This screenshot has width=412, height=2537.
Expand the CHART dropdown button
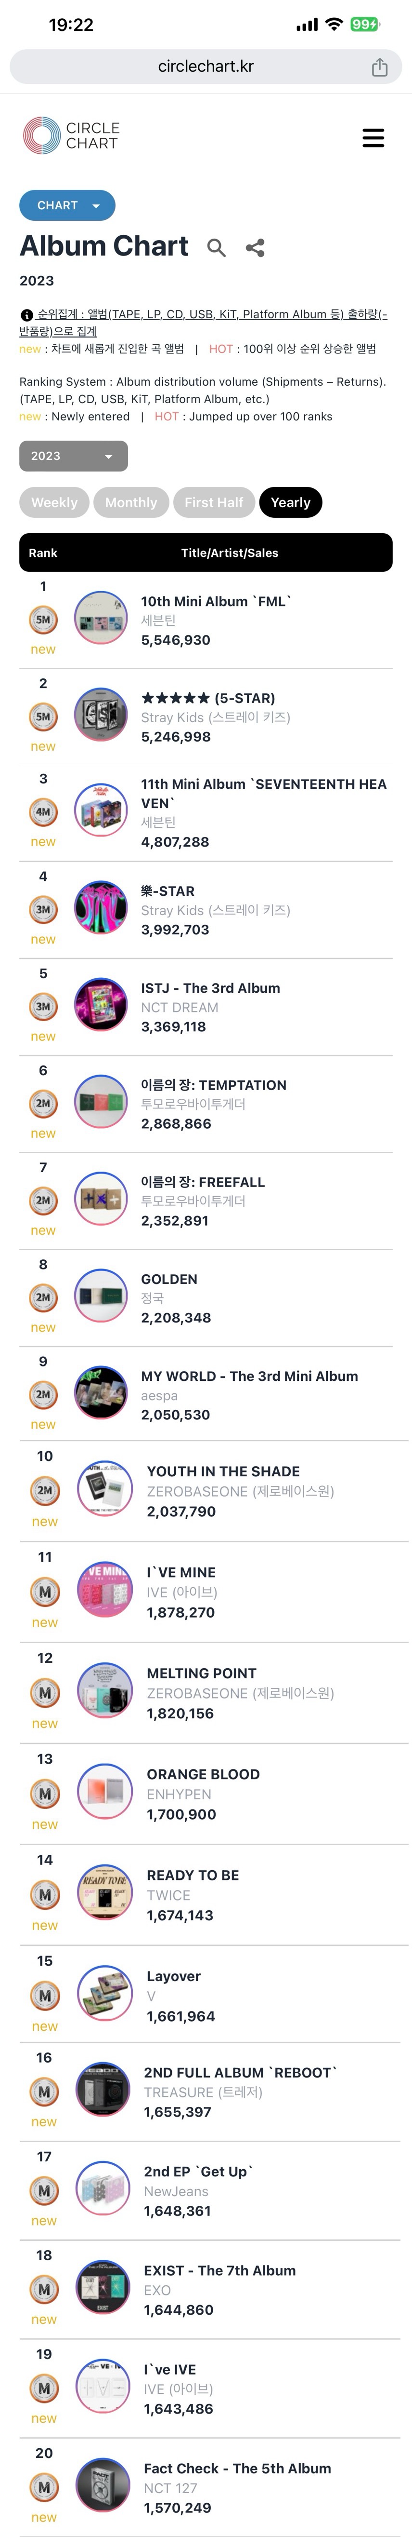pos(67,205)
